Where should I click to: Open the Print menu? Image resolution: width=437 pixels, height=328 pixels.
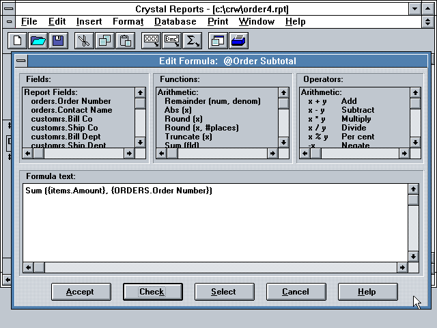click(x=218, y=21)
